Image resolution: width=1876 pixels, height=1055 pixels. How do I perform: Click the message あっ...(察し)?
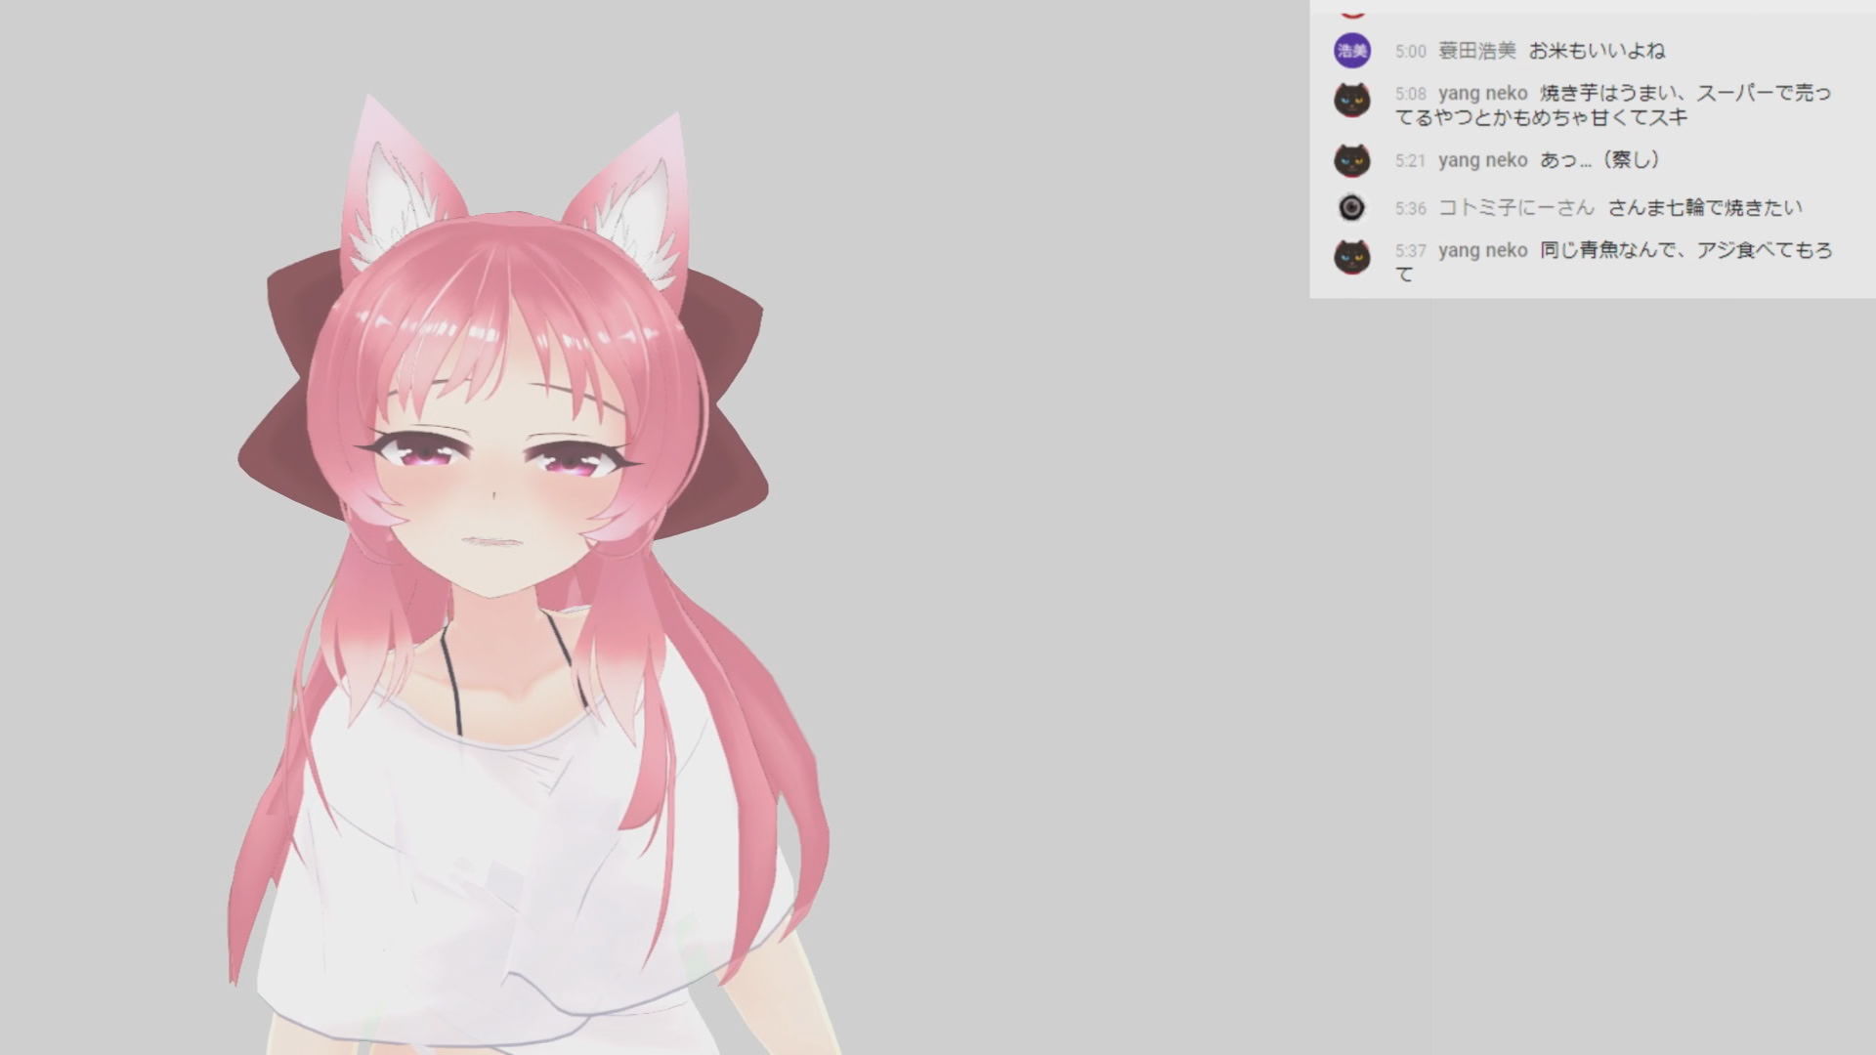[1599, 160]
